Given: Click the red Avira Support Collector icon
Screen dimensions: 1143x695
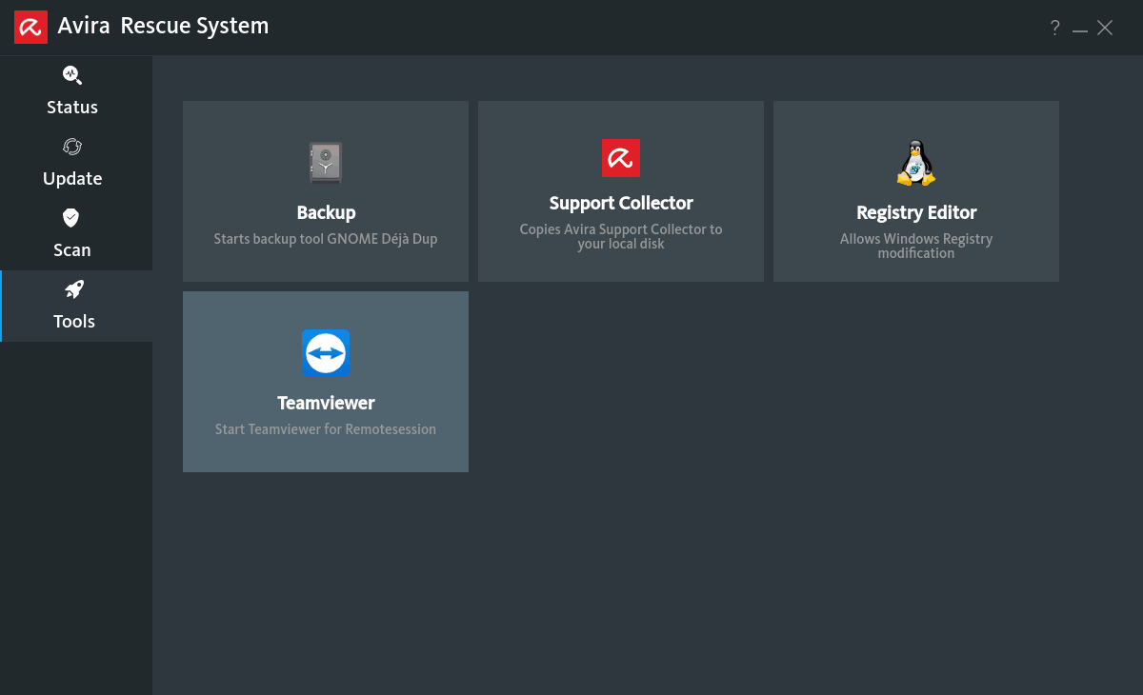Looking at the screenshot, I should 621,158.
